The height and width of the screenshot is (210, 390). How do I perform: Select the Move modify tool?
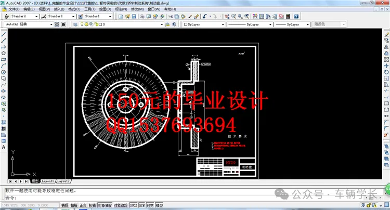pos(386,65)
